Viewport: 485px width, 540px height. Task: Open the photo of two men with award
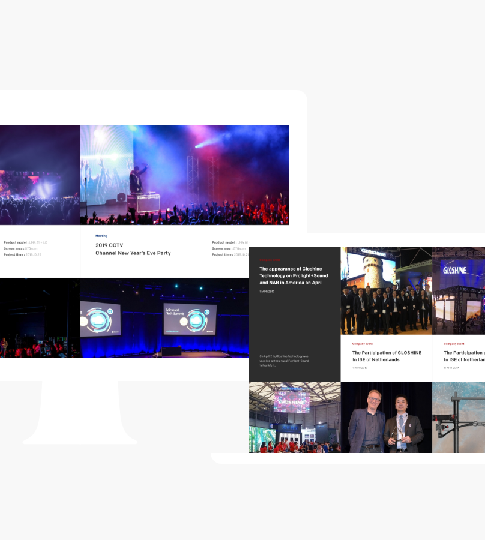(386, 418)
